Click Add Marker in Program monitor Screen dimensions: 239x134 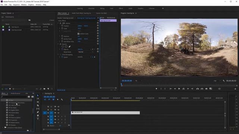[x=156, y=89]
